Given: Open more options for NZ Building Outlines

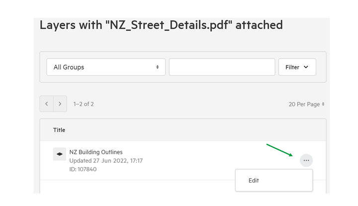Looking at the screenshot, I should (x=306, y=160).
